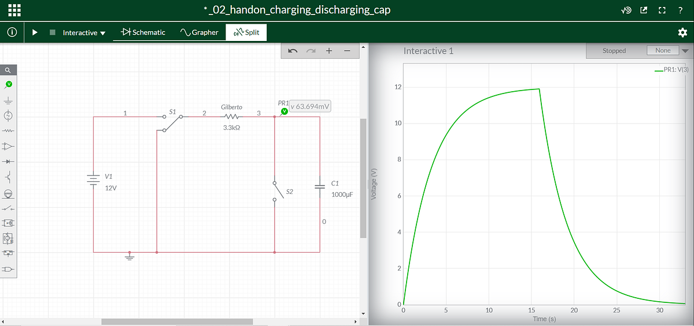Open the Interactive simulation type dropdown
Viewport: 694px width, 326px height.
pyautogui.click(x=84, y=33)
